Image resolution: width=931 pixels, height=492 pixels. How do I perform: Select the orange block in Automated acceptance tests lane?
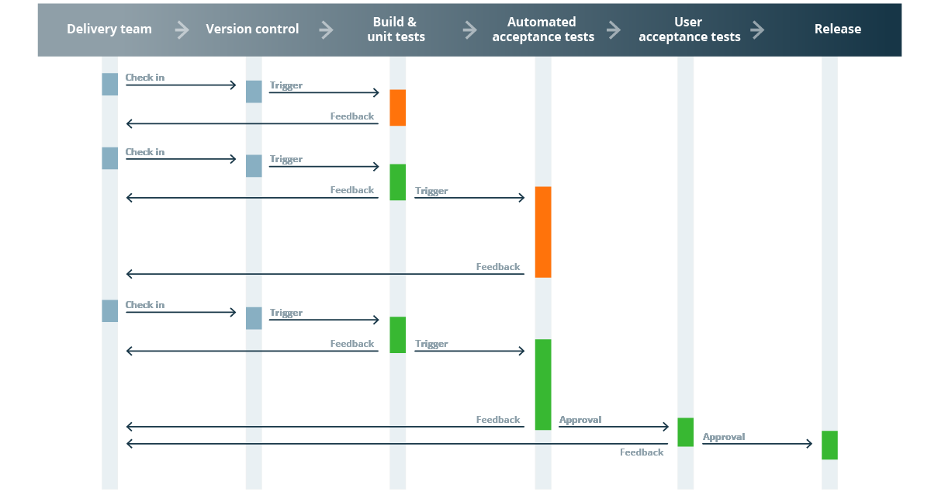[543, 232]
